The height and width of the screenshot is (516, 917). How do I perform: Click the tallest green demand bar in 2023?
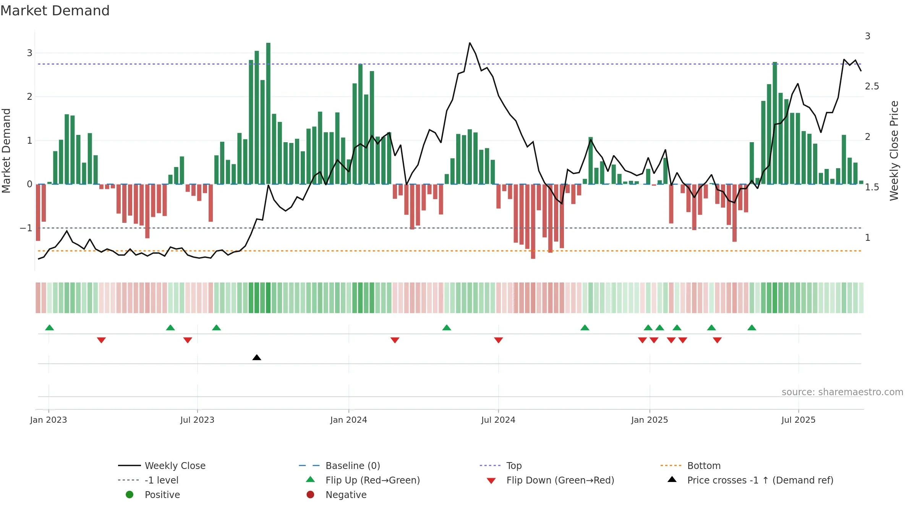[268, 114]
